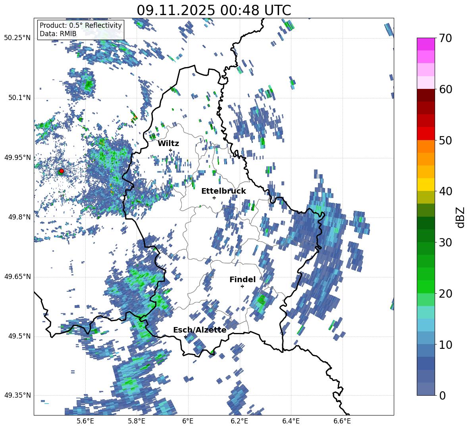Viewport: 470px width, 429px height.
Task: Click the 5.6°E longitude label
Action: 85,421
